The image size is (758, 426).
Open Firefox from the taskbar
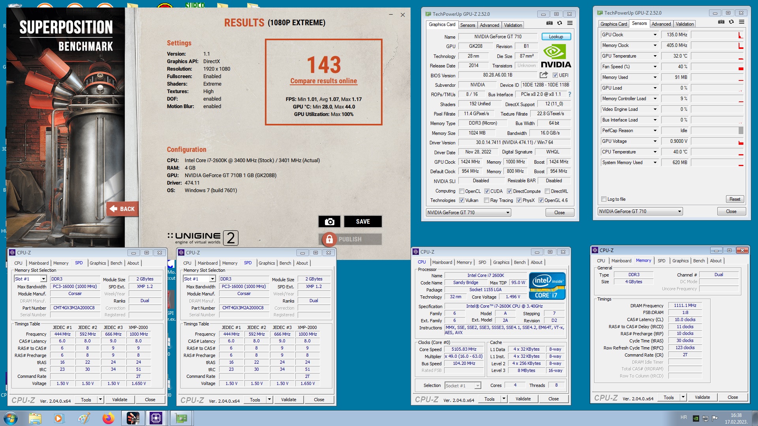click(x=108, y=418)
